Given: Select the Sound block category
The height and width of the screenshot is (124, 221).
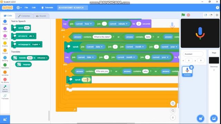Looking at the screenshot, I should click(x=5, y=37).
